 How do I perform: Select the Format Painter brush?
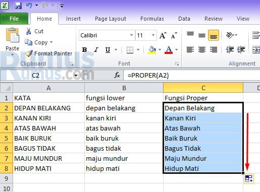[29, 53]
